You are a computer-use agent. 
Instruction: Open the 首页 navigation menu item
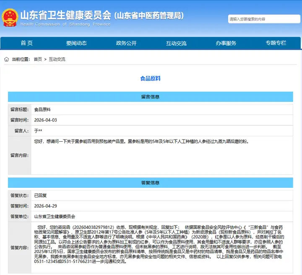(x=26, y=43)
